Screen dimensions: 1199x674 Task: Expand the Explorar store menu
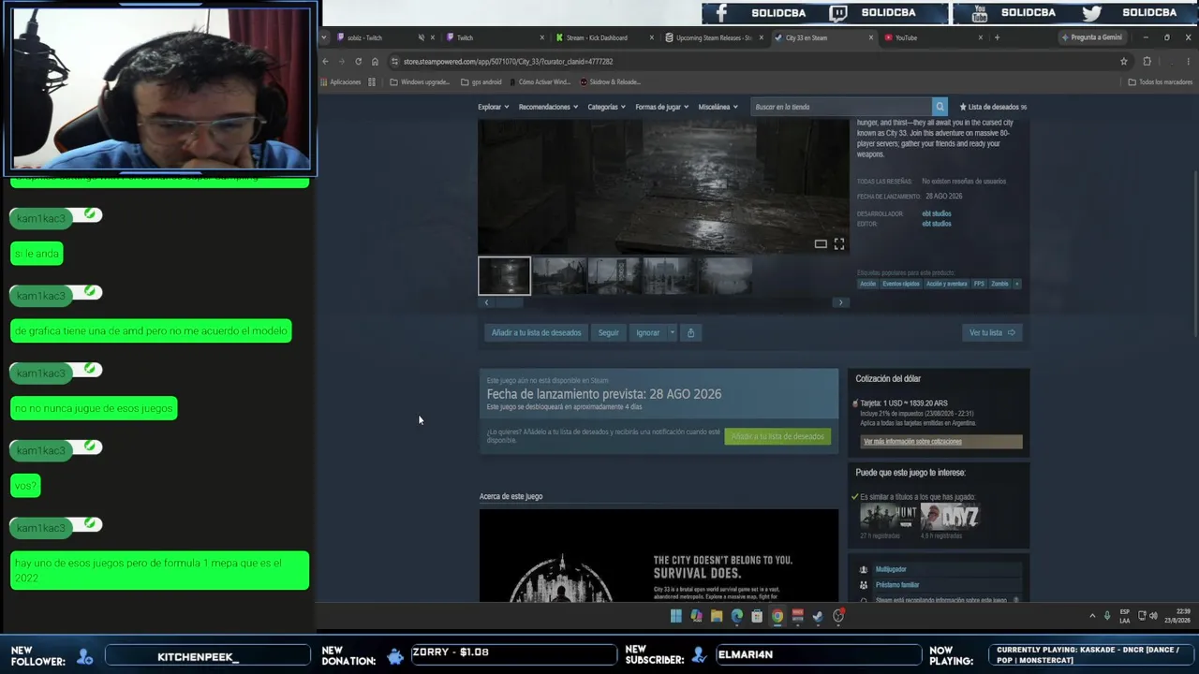coord(494,107)
